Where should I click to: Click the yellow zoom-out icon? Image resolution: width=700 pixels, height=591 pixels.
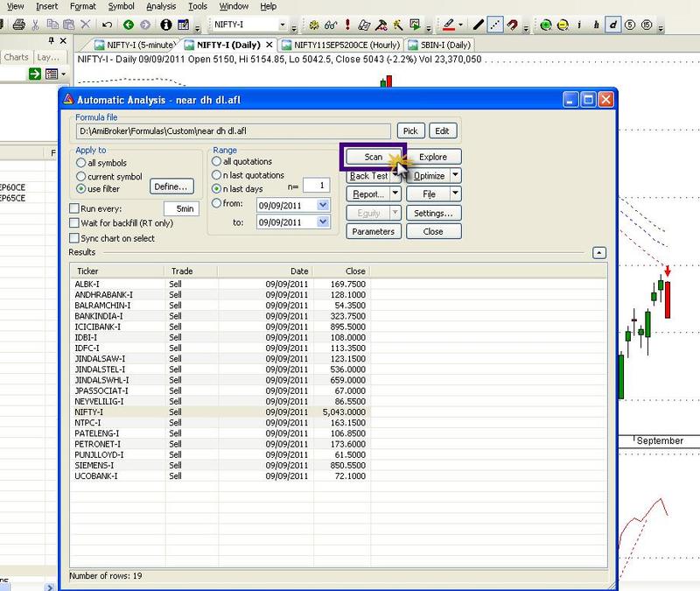563,25
